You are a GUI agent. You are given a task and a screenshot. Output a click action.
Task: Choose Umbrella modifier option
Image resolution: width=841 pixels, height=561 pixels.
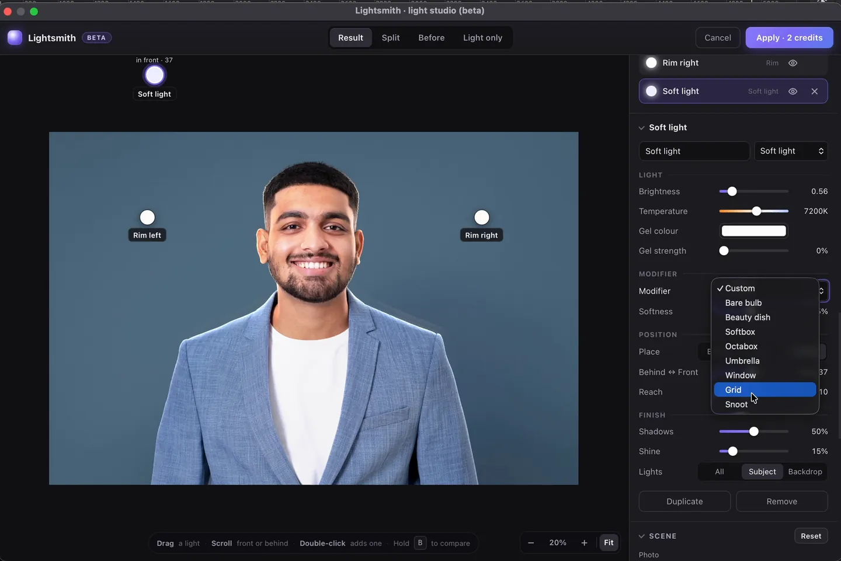tap(764, 361)
